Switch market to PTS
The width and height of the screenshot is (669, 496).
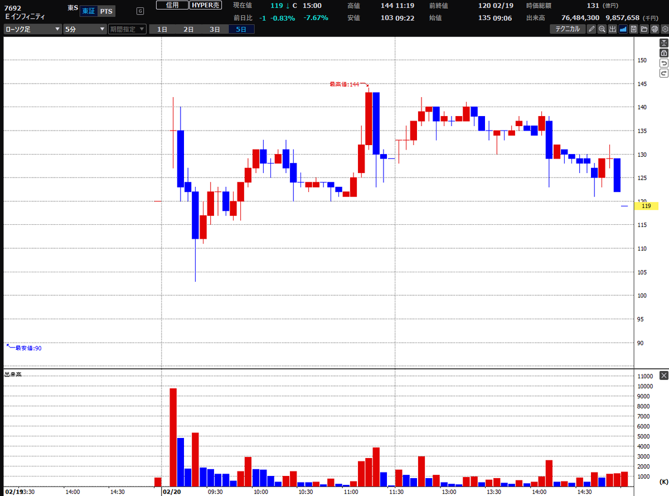click(106, 11)
